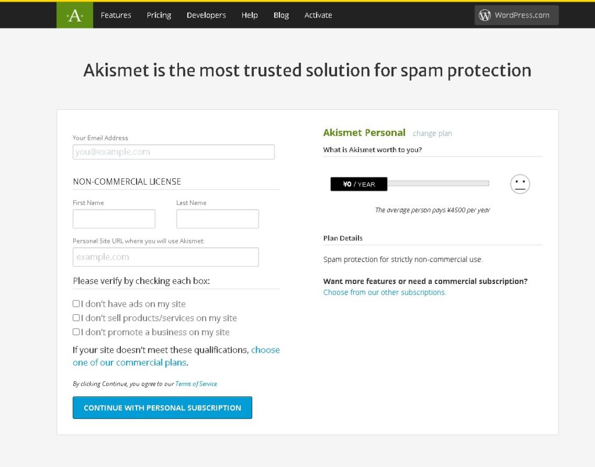Visit the Blog from the navigation
The width and height of the screenshot is (595, 467).
281,15
